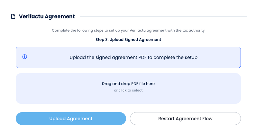Image resolution: width=256 pixels, height=135 pixels.
Task: Click the info icon in the blue banner
Action: click(x=24, y=57)
